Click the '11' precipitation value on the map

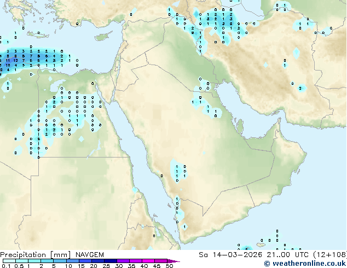[8, 60]
